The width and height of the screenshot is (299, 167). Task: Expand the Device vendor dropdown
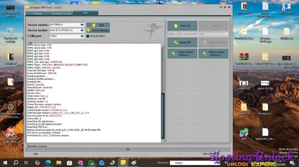pos(82,25)
